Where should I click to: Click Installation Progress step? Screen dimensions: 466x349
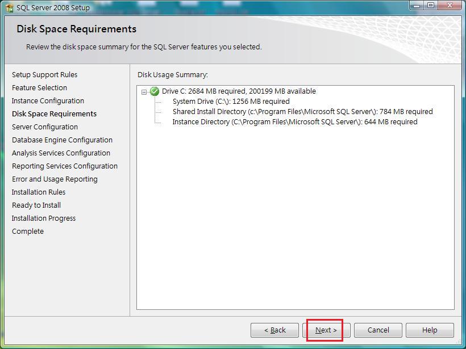[x=44, y=218]
